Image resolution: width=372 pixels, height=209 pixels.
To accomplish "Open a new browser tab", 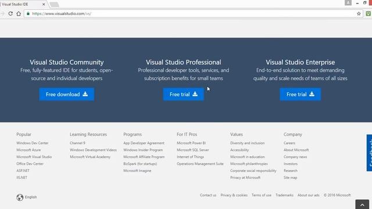I will click(54, 4).
